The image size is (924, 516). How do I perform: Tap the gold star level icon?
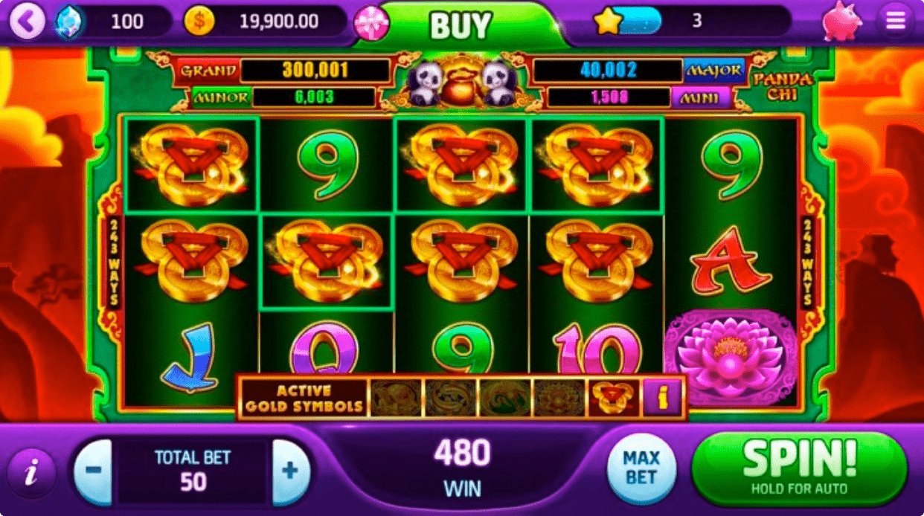(608, 22)
